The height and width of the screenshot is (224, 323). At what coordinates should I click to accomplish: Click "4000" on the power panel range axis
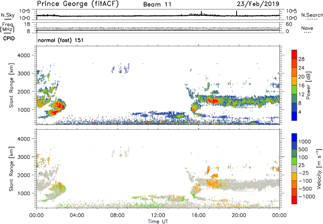(23, 55)
